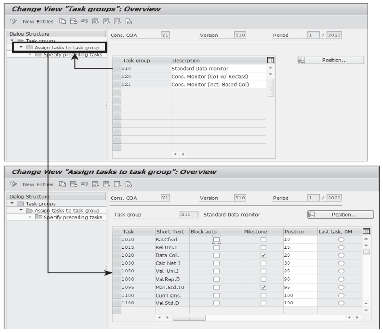Click the Select All icon
This screenshot has width=383, height=333.
pos(95,22)
